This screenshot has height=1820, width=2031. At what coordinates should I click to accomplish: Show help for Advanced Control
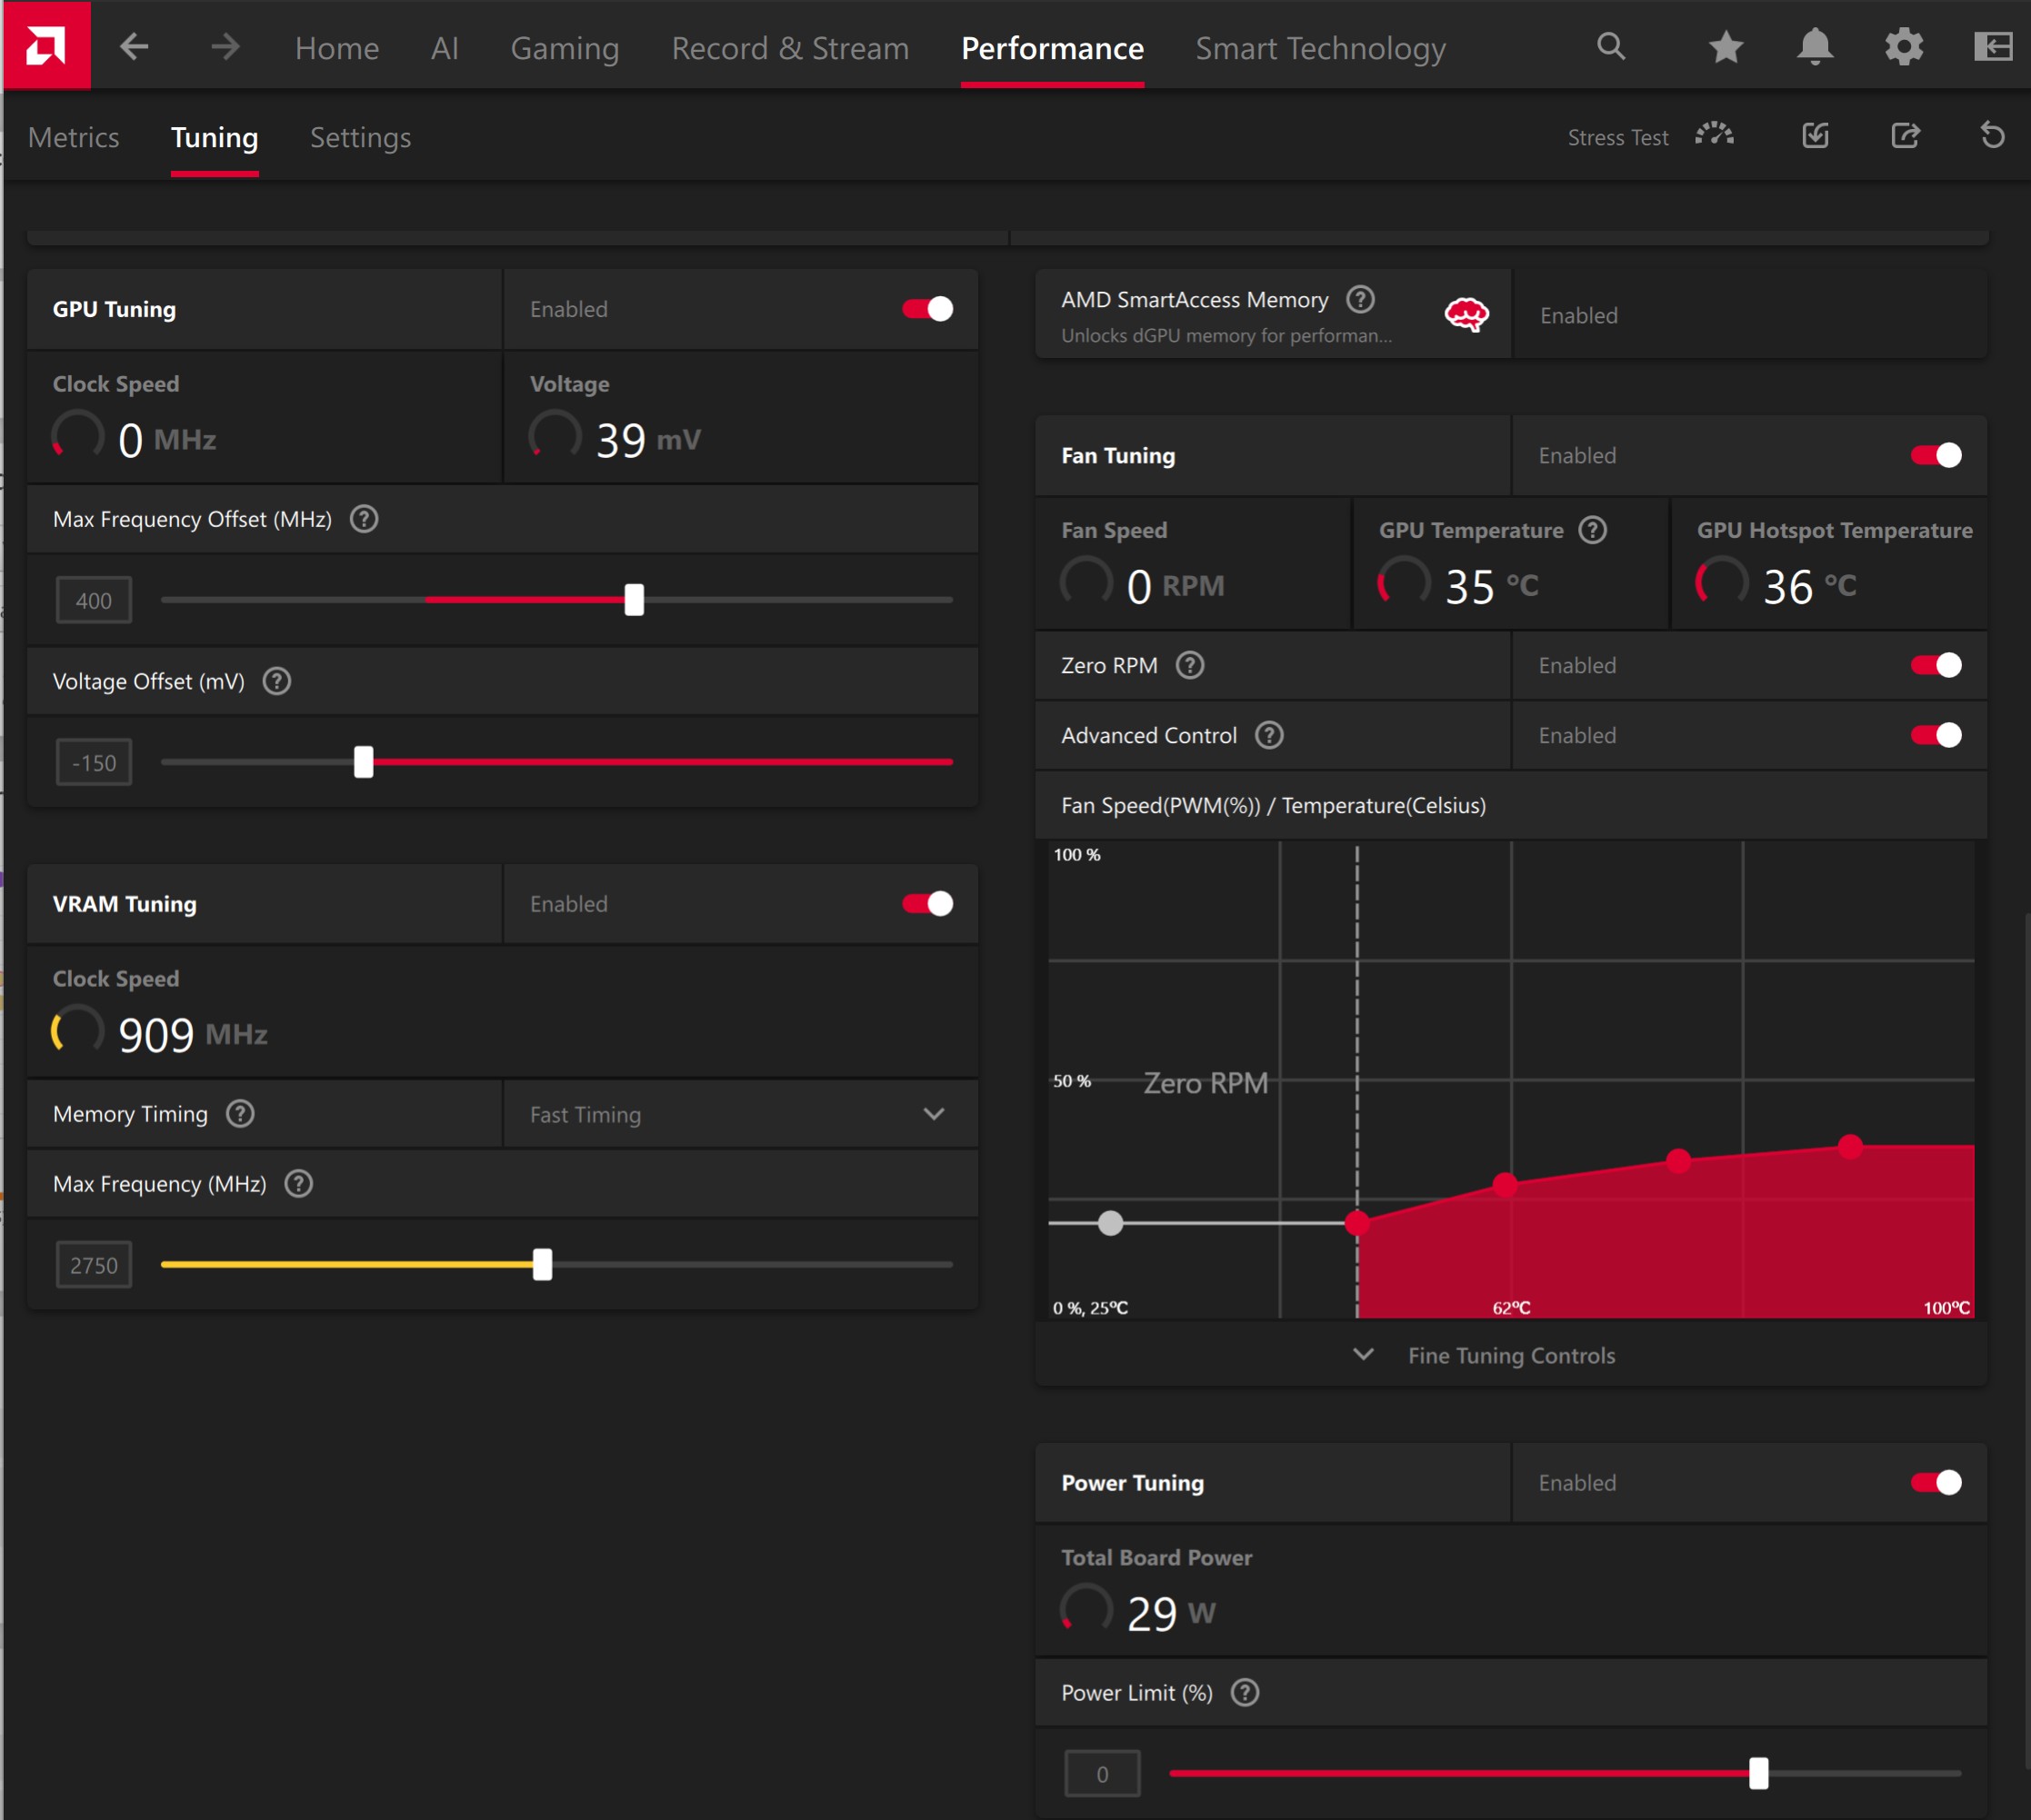pos(1270,735)
